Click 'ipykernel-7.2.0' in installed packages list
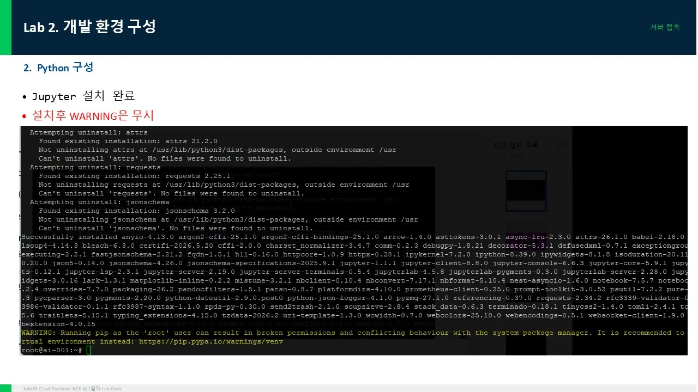Image resolution: width=698 pixels, height=392 pixels. (439, 254)
